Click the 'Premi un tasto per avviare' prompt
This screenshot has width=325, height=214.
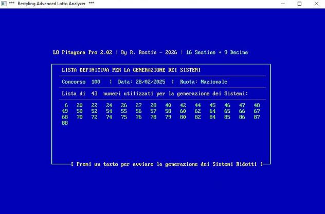pos(167,164)
